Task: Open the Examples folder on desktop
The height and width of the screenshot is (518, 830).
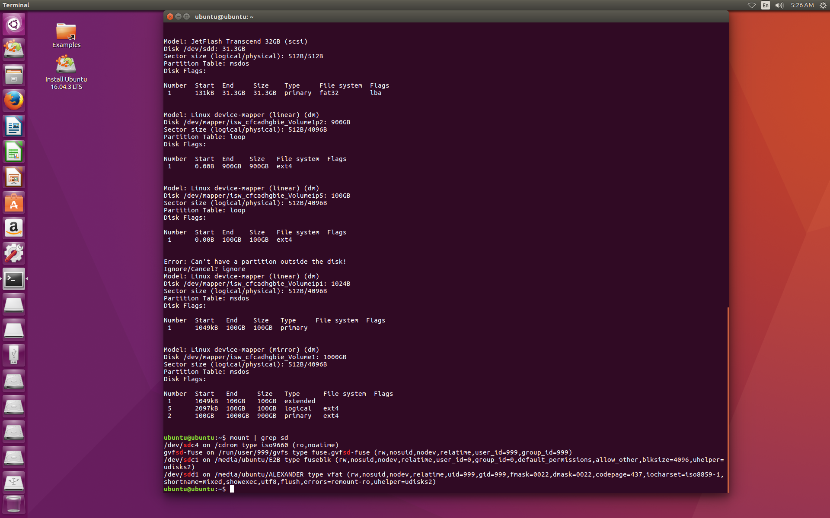Action: [66, 35]
